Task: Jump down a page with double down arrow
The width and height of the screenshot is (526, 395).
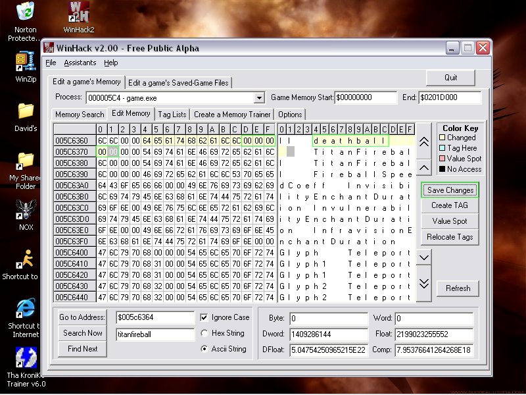Action: click(423, 284)
